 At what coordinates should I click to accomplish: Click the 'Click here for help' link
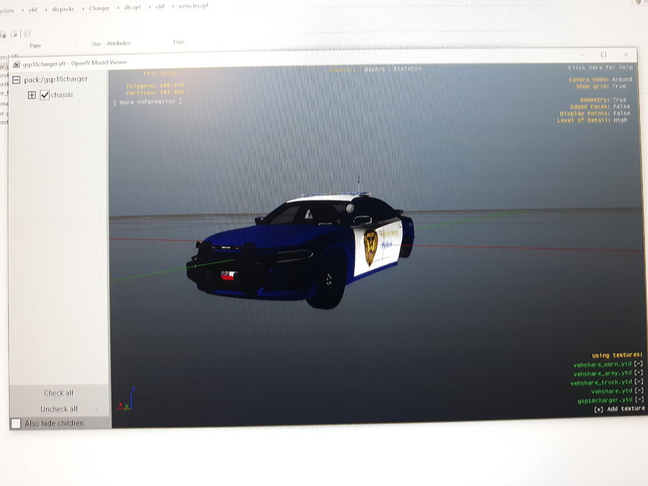pyautogui.click(x=602, y=67)
